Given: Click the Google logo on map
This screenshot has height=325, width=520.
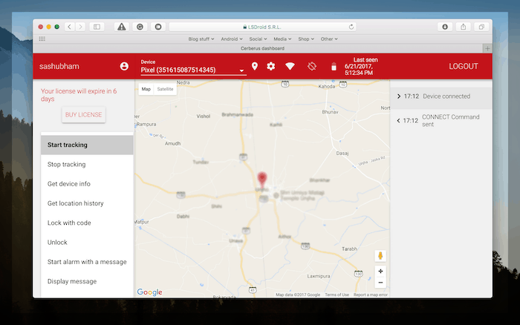Looking at the screenshot, I should click(x=149, y=292).
